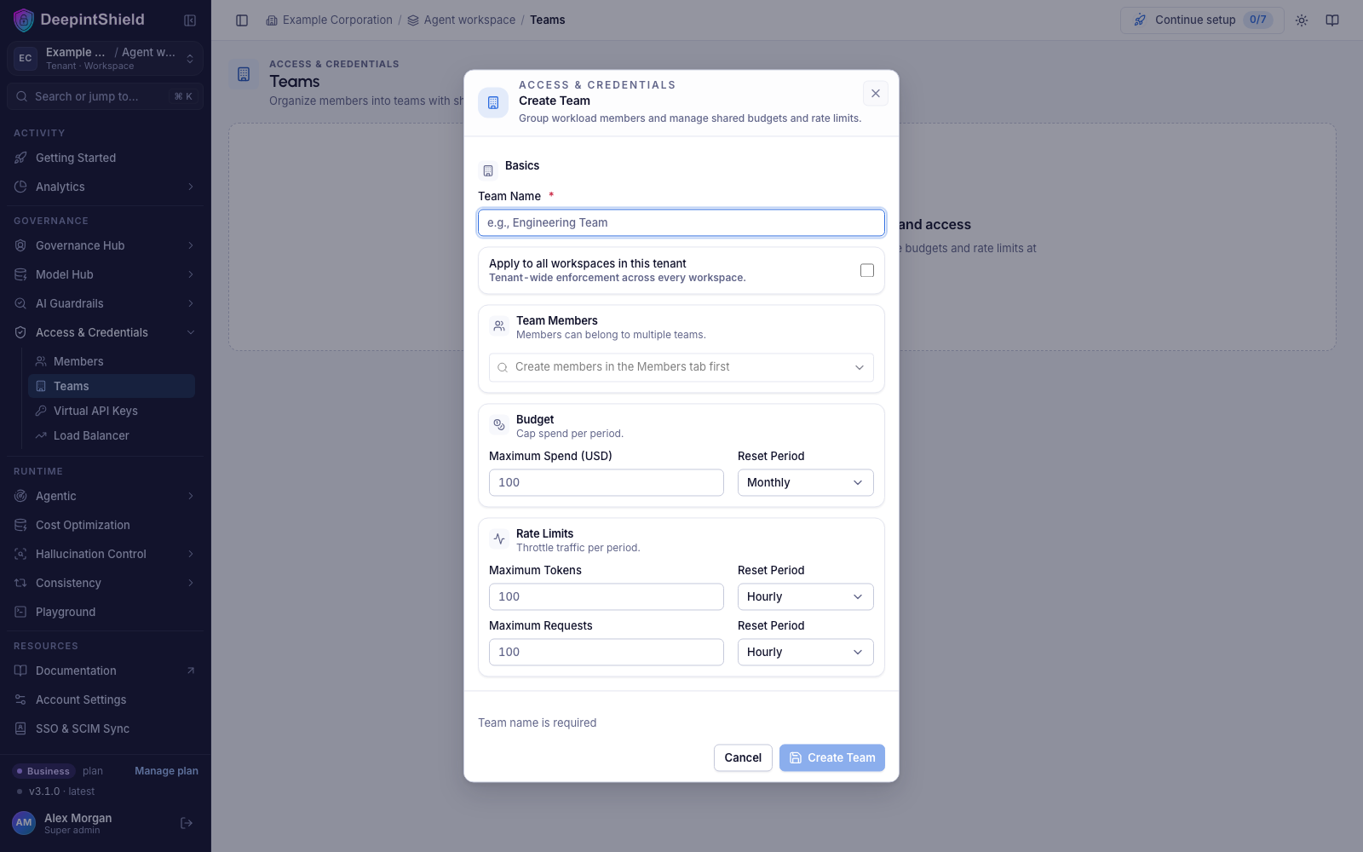The width and height of the screenshot is (1363, 852).
Task: Click the Cancel button
Action: click(x=743, y=758)
